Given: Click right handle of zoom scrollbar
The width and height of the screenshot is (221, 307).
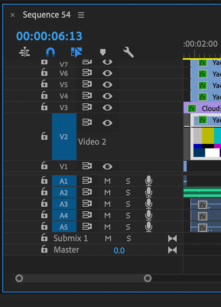Looking at the screenshot, I should click(x=148, y=278).
